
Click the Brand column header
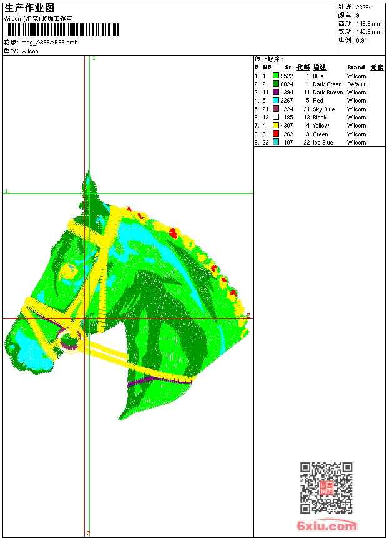click(x=356, y=68)
